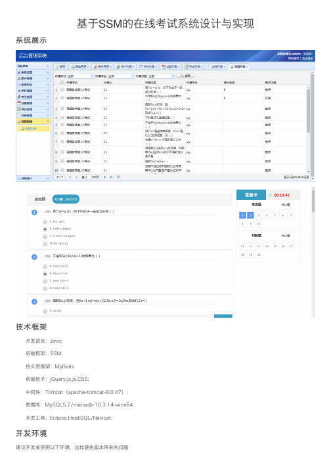Switch to the 用户列表 tab
This screenshot has height=469, width=331.
pos(125,66)
